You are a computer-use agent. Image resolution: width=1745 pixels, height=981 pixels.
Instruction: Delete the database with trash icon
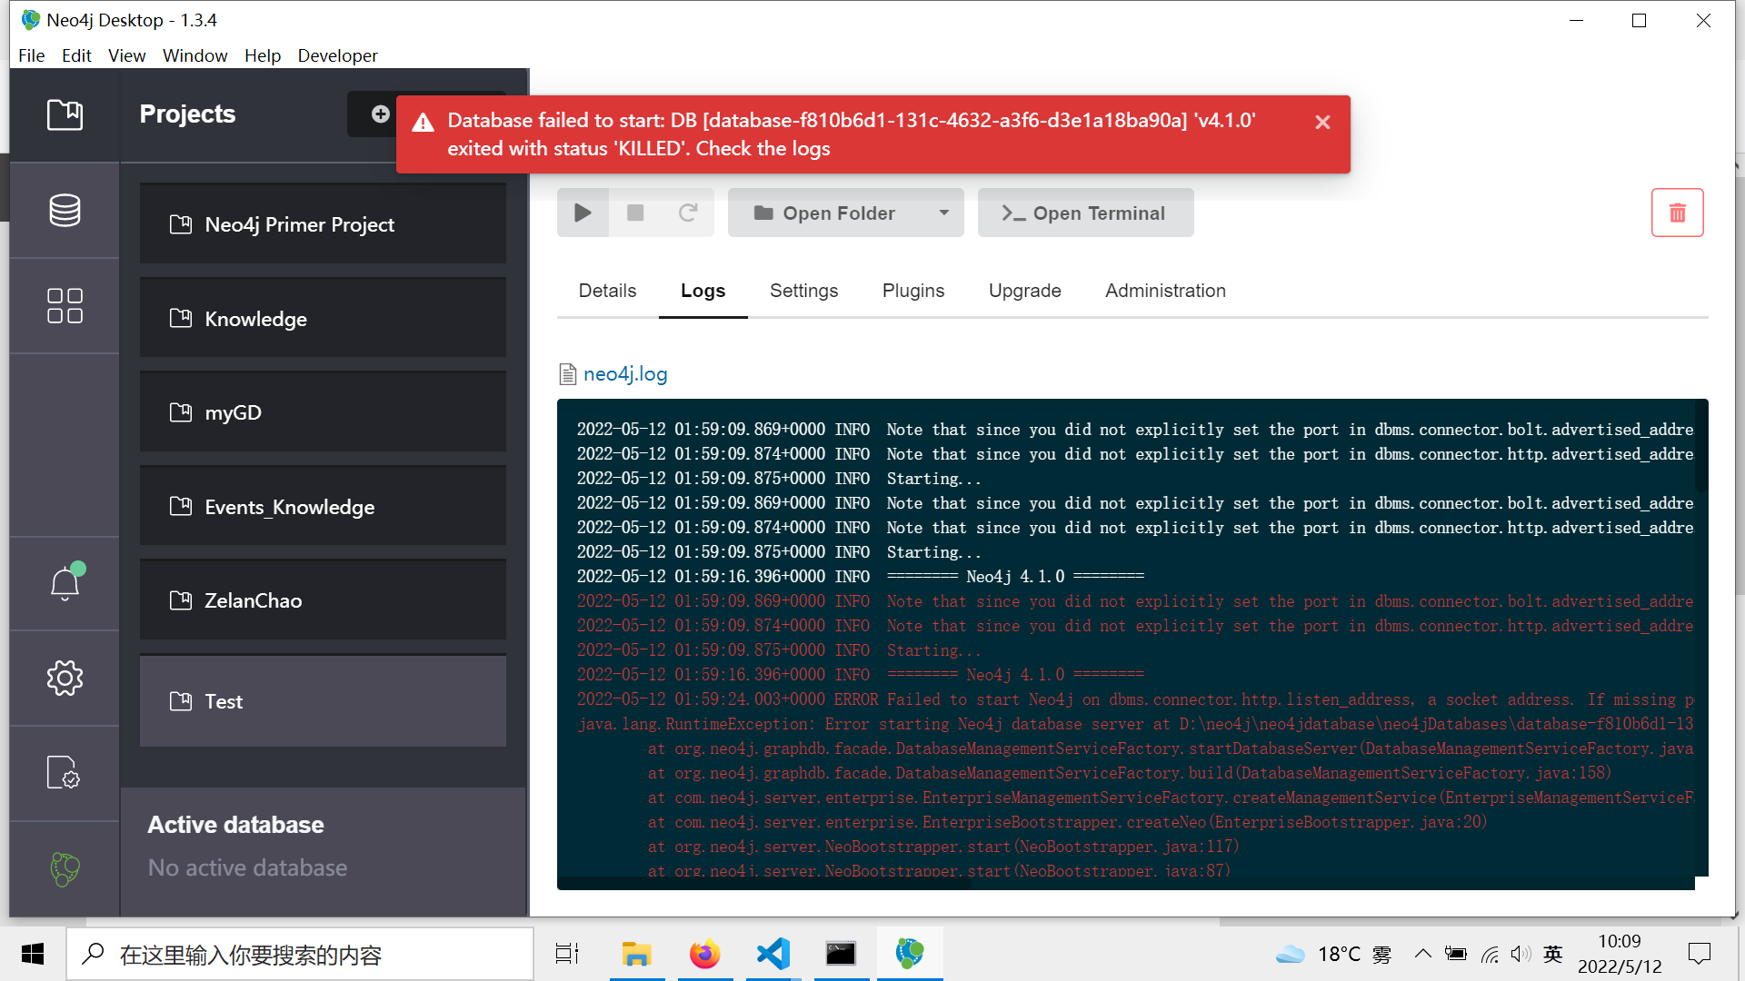[1677, 213]
